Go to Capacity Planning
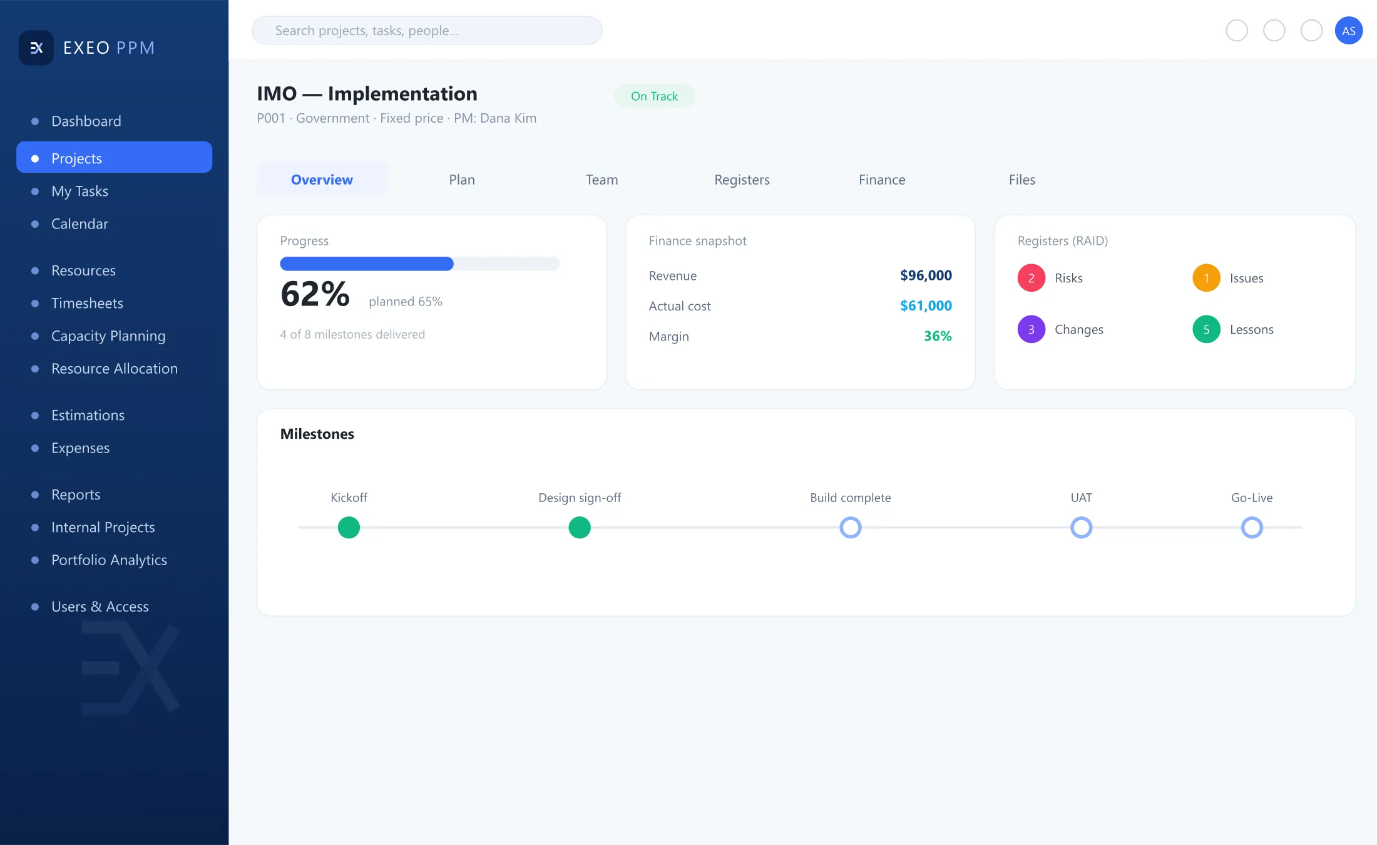This screenshot has width=1377, height=845. point(114,335)
